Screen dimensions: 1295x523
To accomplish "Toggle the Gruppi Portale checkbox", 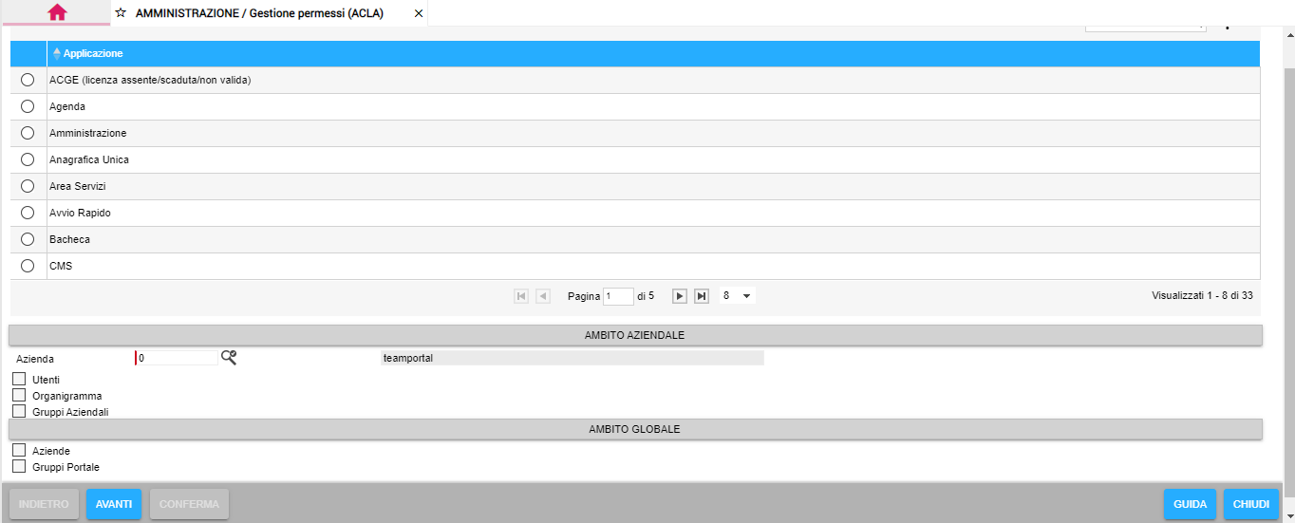I will pos(19,467).
